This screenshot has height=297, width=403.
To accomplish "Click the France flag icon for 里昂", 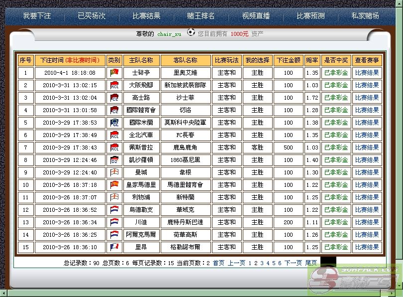I will tap(114, 247).
